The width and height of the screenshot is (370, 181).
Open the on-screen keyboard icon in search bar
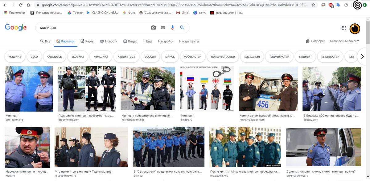click(163, 28)
